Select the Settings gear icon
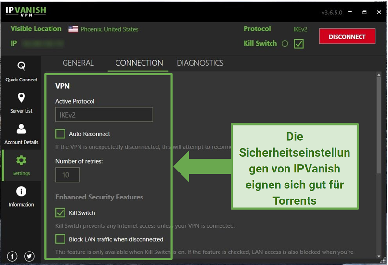The height and width of the screenshot is (265, 388). [x=21, y=160]
